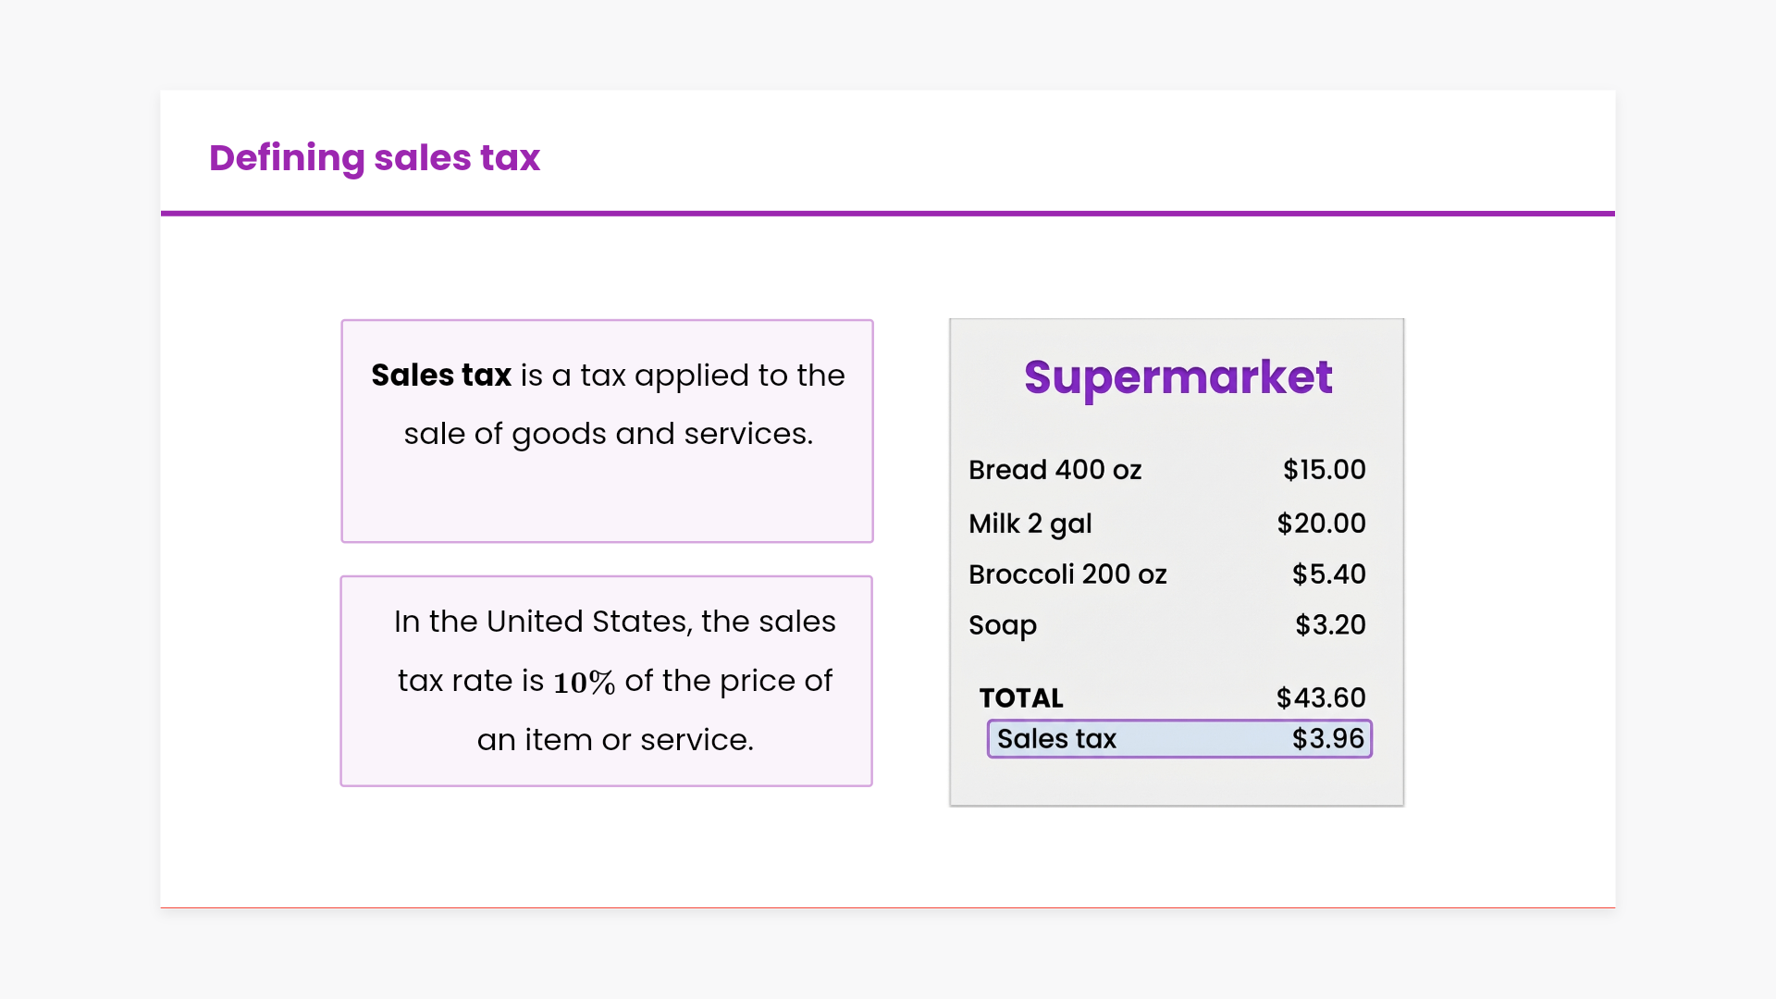Select the "Bread 400 oz" receipt item
Viewport: 1776px width, 999px height.
1054,470
